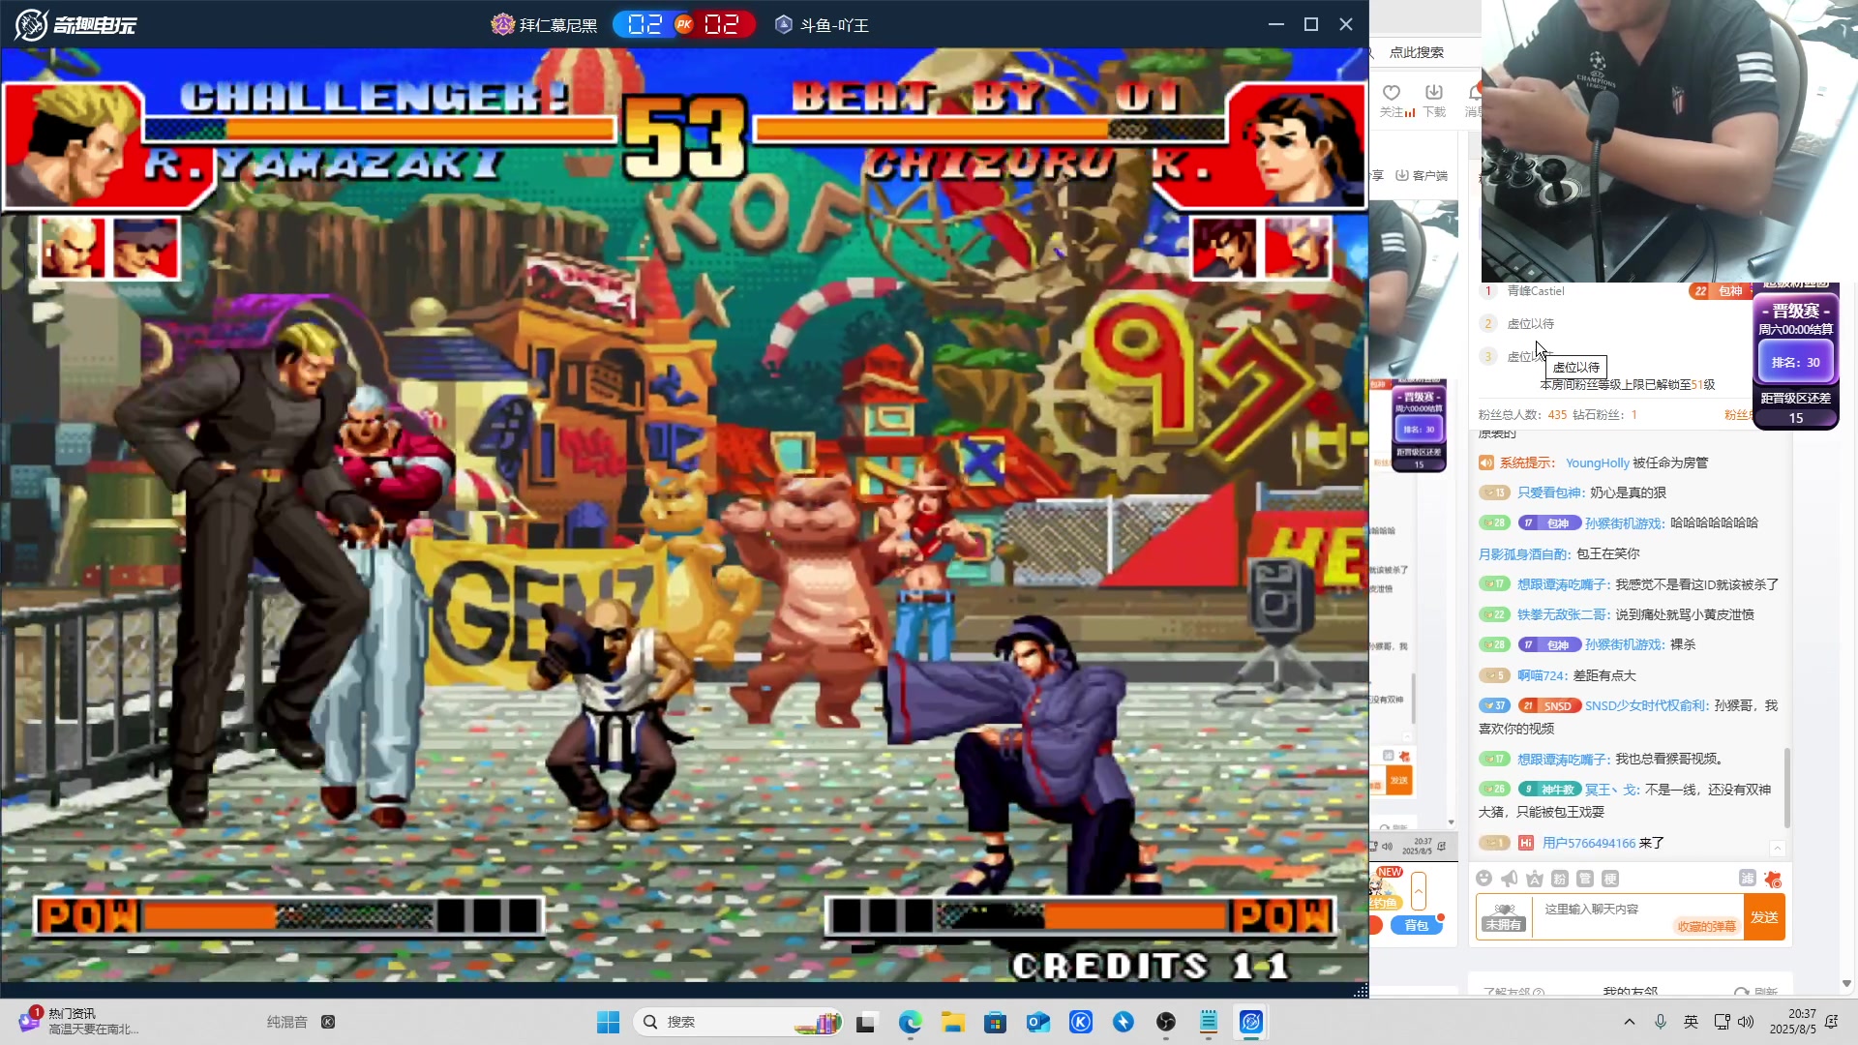The width and height of the screenshot is (1858, 1045).
Task: Maximize the game window
Action: (1311, 24)
